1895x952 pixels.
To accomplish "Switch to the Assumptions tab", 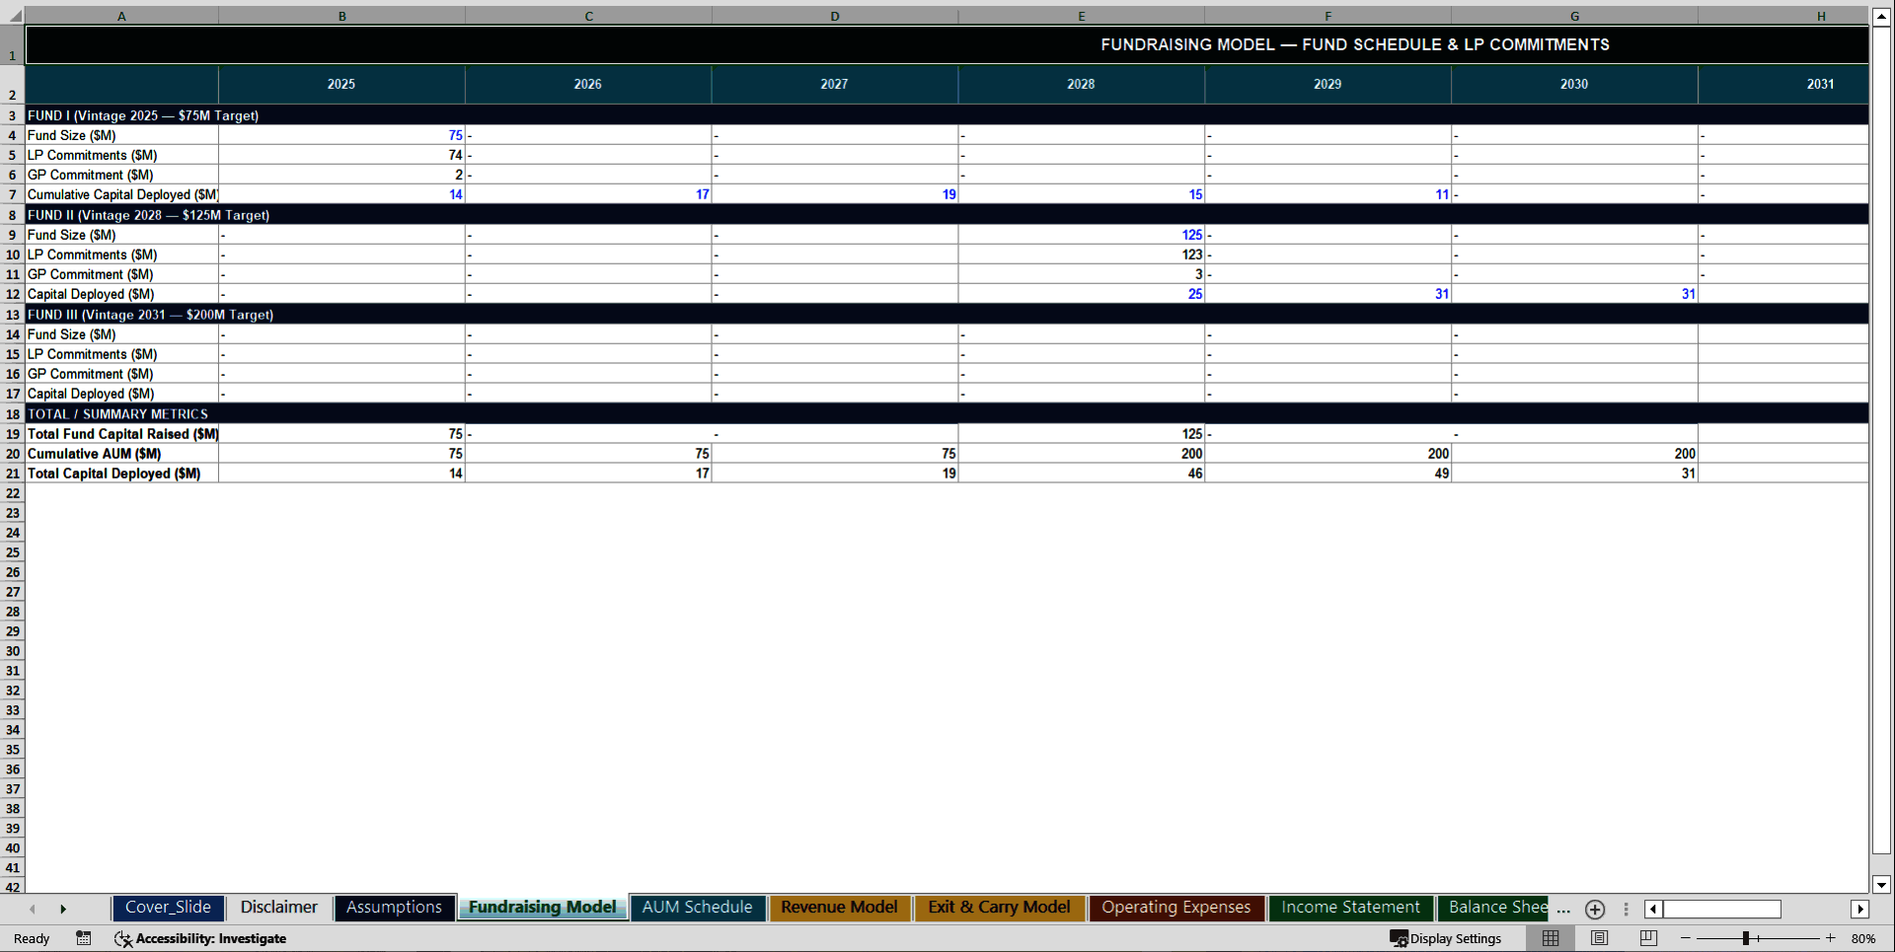I will point(394,908).
